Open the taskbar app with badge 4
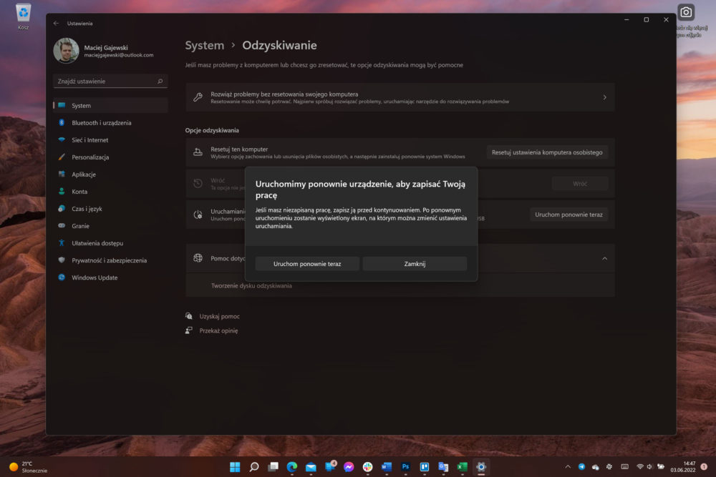The image size is (716, 477). [330, 466]
